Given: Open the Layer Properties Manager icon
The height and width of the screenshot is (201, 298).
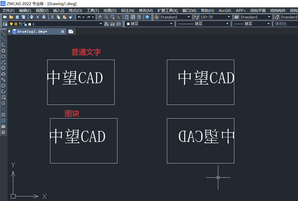Looking at the screenshot, I should pyautogui.click(x=5, y=24).
